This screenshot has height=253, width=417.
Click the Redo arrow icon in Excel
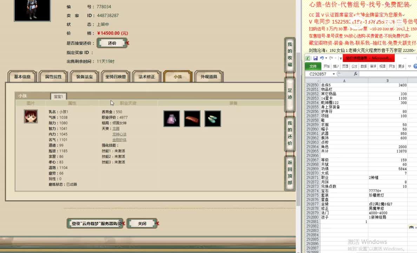330,58
